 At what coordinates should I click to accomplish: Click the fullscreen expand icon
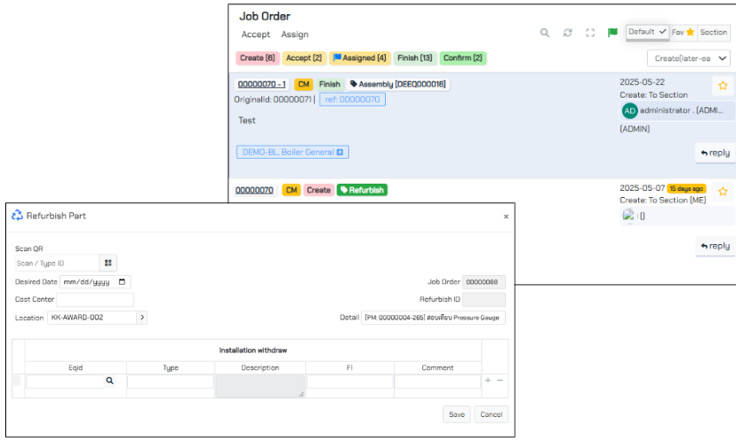point(590,33)
